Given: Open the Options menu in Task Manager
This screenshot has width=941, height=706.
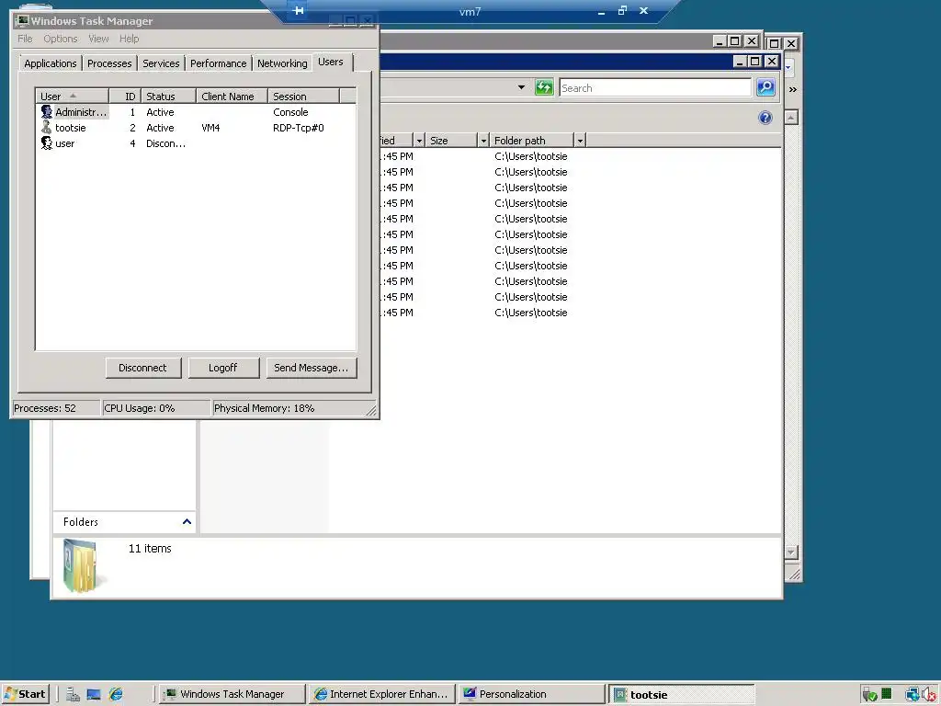Looking at the screenshot, I should pyautogui.click(x=60, y=39).
